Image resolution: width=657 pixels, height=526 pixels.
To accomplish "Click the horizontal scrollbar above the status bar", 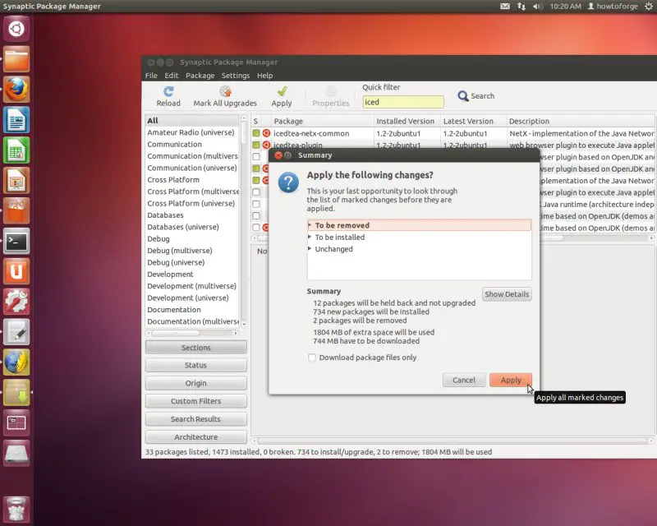I will (453, 441).
